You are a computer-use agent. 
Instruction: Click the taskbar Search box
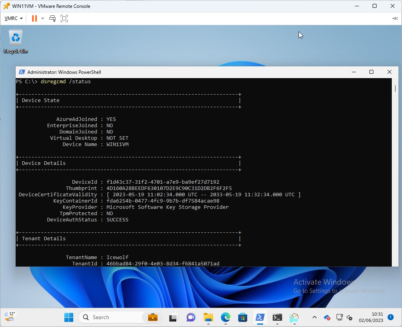121,318
